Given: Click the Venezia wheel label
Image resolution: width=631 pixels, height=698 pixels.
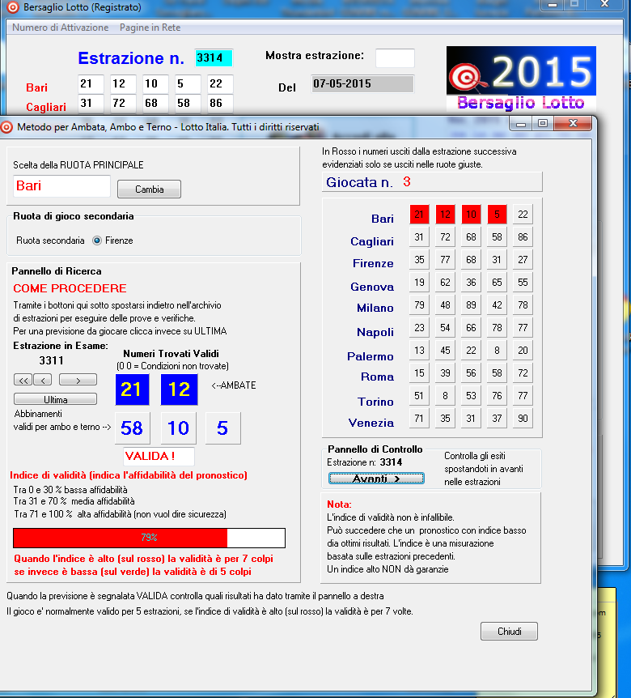Looking at the screenshot, I should [371, 423].
